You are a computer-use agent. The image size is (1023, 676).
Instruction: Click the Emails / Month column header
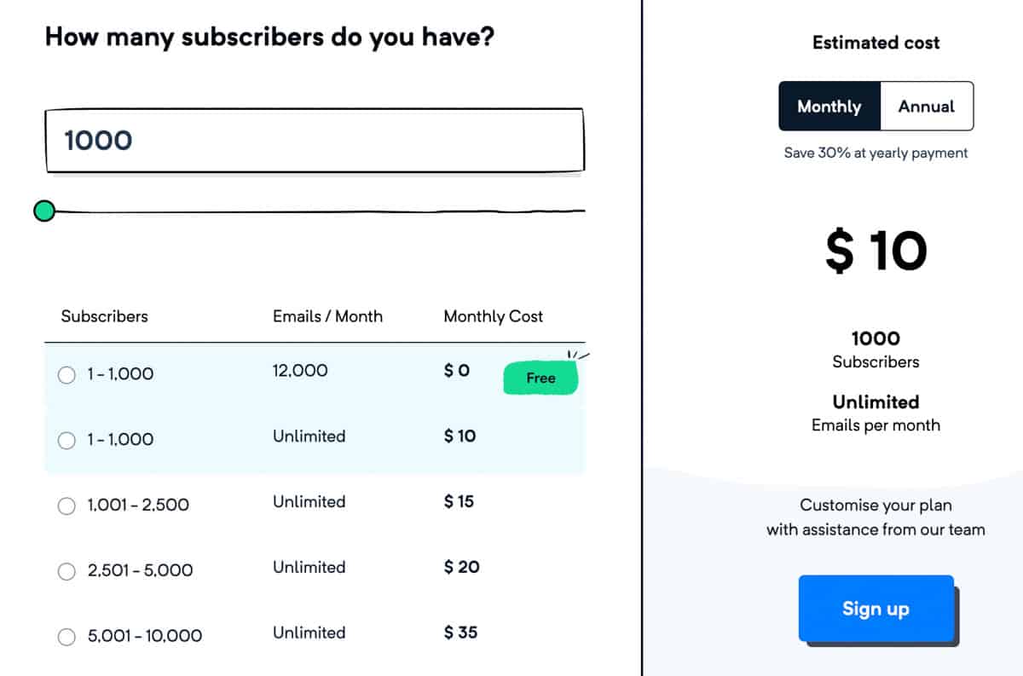click(x=327, y=316)
